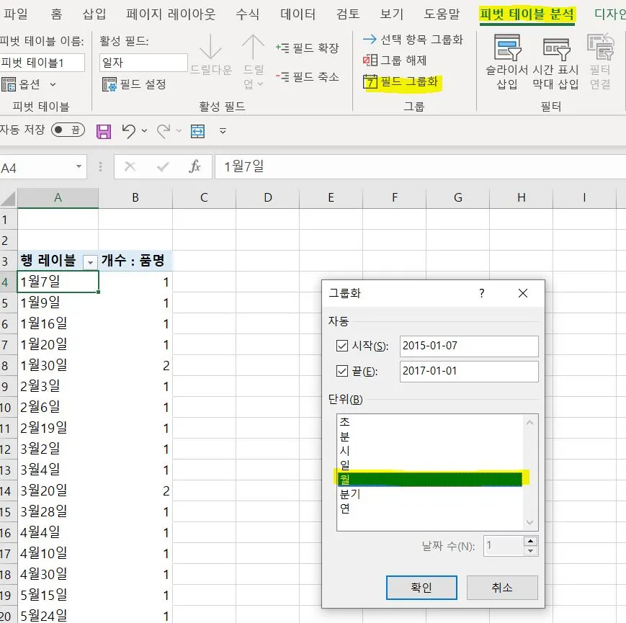Open the 행 레이블 filter dropdown
The image size is (626, 623).
tap(90, 262)
